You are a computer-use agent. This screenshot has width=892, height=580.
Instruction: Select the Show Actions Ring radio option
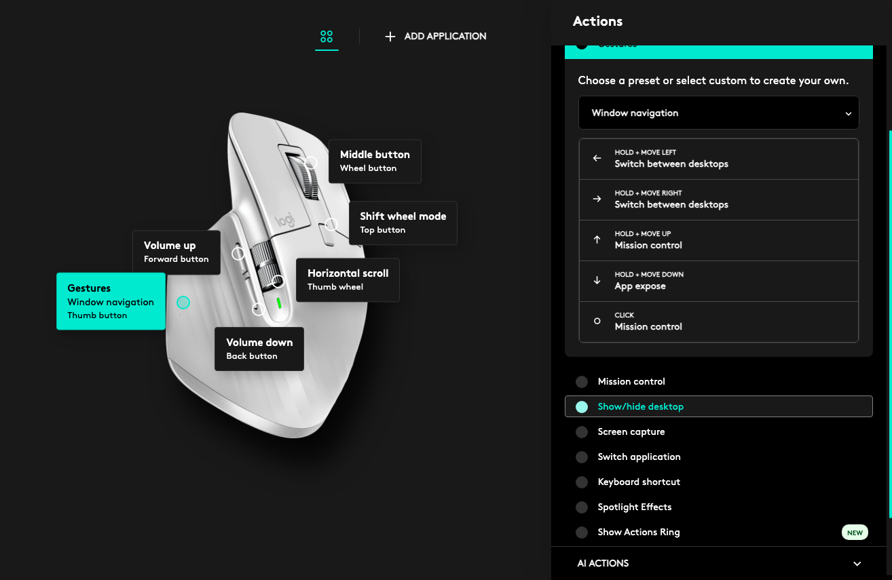[x=582, y=533]
